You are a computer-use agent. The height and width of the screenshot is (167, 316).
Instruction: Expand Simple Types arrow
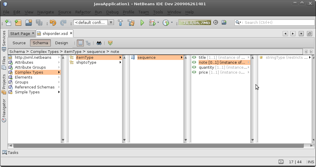[x=59, y=92]
